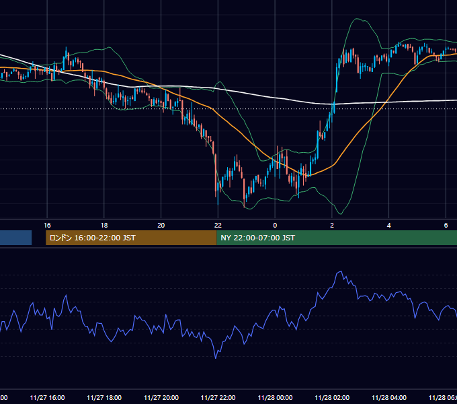
Task: Click the 6 hour label on the upper chart axis
Action: tap(446, 226)
